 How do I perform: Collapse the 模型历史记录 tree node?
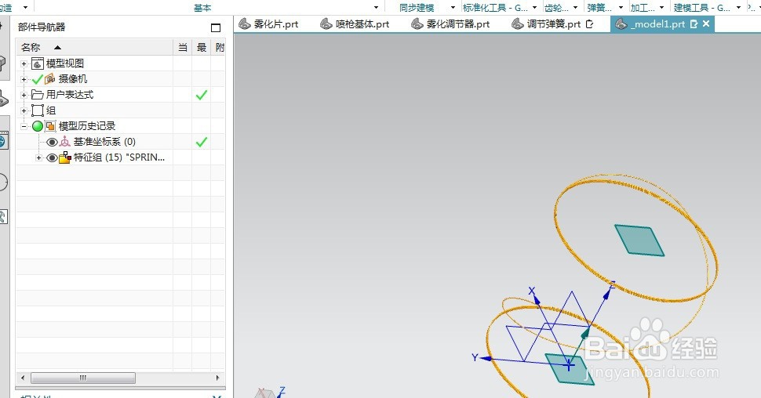coord(24,126)
